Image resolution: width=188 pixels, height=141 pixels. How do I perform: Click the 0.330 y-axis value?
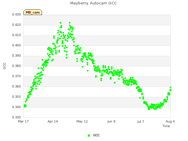click(x=16, y=117)
